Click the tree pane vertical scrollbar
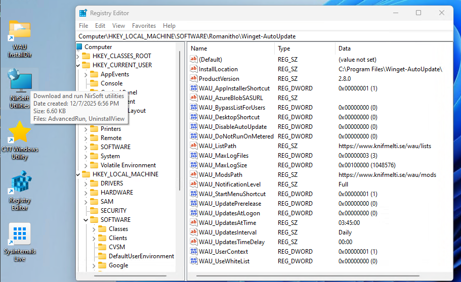This screenshot has height=282, width=461. point(179,120)
